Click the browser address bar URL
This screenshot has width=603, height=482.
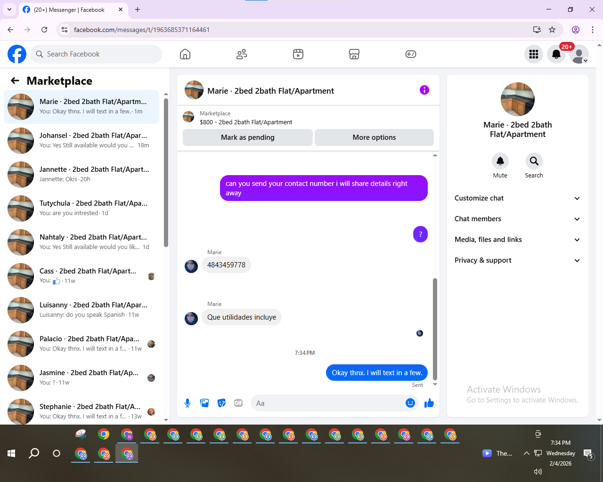pos(142,30)
